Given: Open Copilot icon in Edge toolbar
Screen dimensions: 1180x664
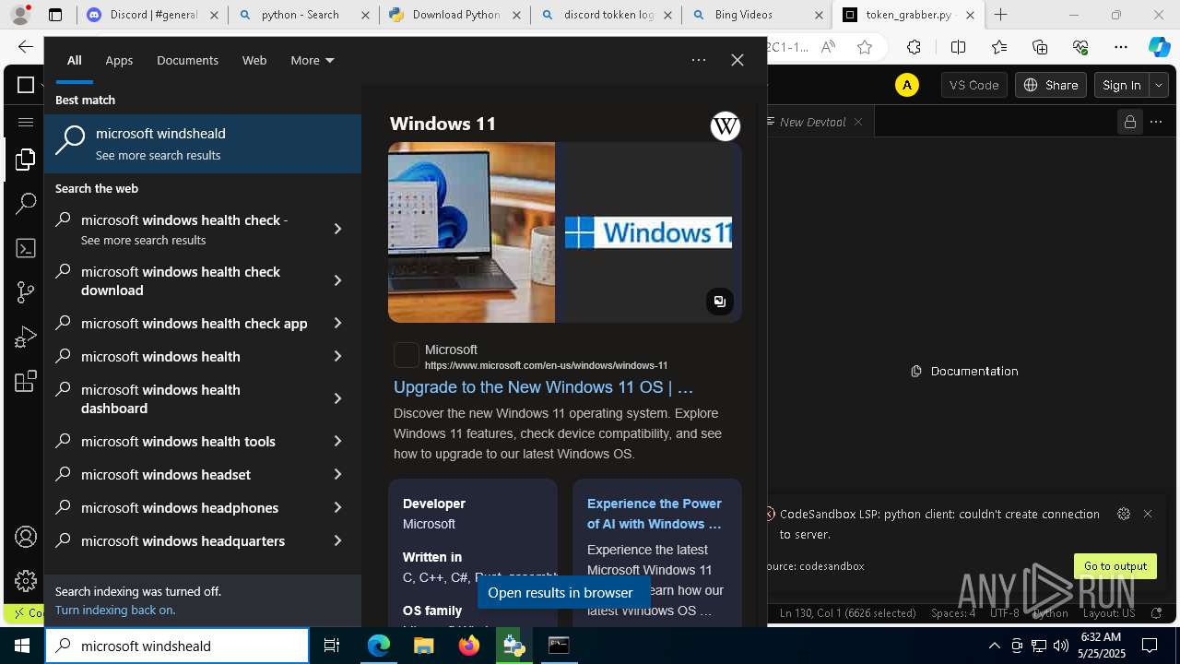Looking at the screenshot, I should (1159, 47).
